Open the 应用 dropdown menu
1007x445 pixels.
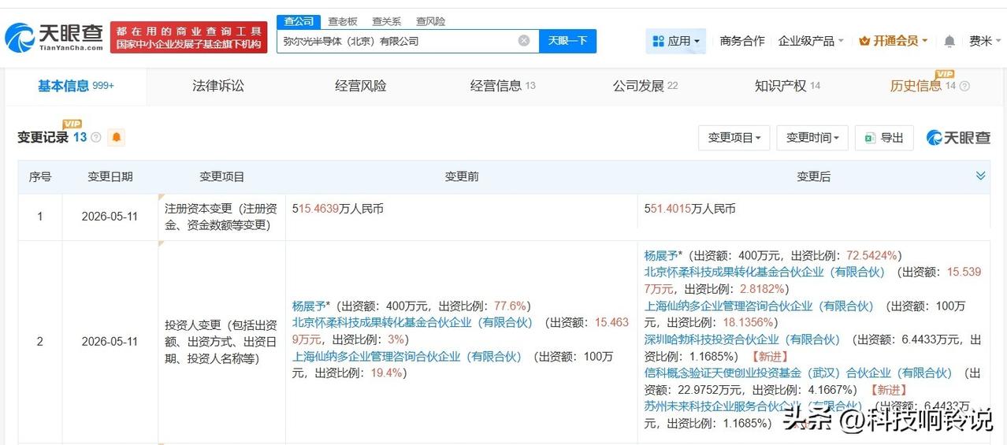(x=676, y=41)
